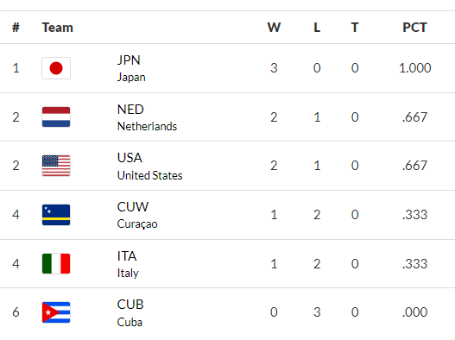Open the ITA Italy team link
The height and width of the screenshot is (340, 455).
(128, 264)
